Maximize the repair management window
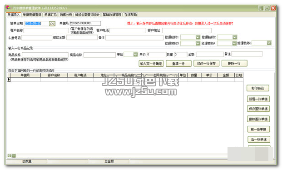The height and width of the screenshot is (170, 282). click(x=267, y=8)
